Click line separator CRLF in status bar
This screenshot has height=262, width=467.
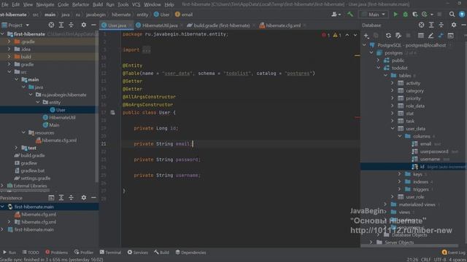click(x=426, y=259)
